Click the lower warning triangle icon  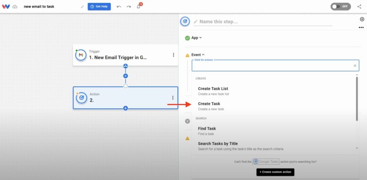click(x=187, y=138)
